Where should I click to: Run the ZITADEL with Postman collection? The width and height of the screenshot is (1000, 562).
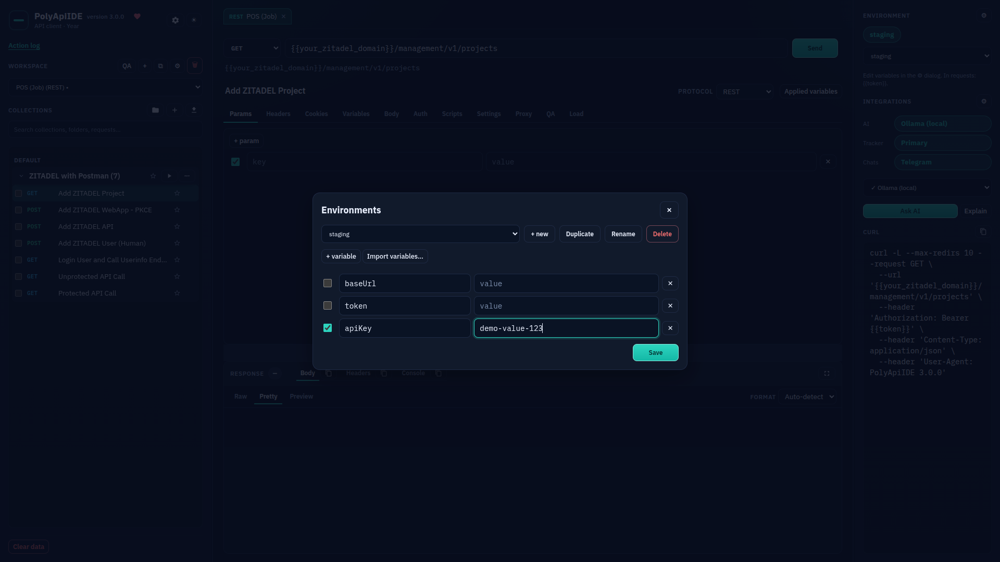(169, 176)
